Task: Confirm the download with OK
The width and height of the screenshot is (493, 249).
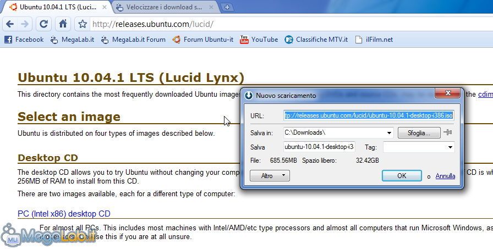Action: (402, 175)
